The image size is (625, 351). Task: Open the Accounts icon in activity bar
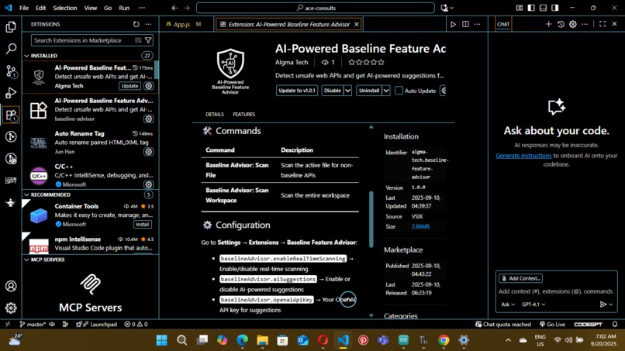(x=11, y=286)
